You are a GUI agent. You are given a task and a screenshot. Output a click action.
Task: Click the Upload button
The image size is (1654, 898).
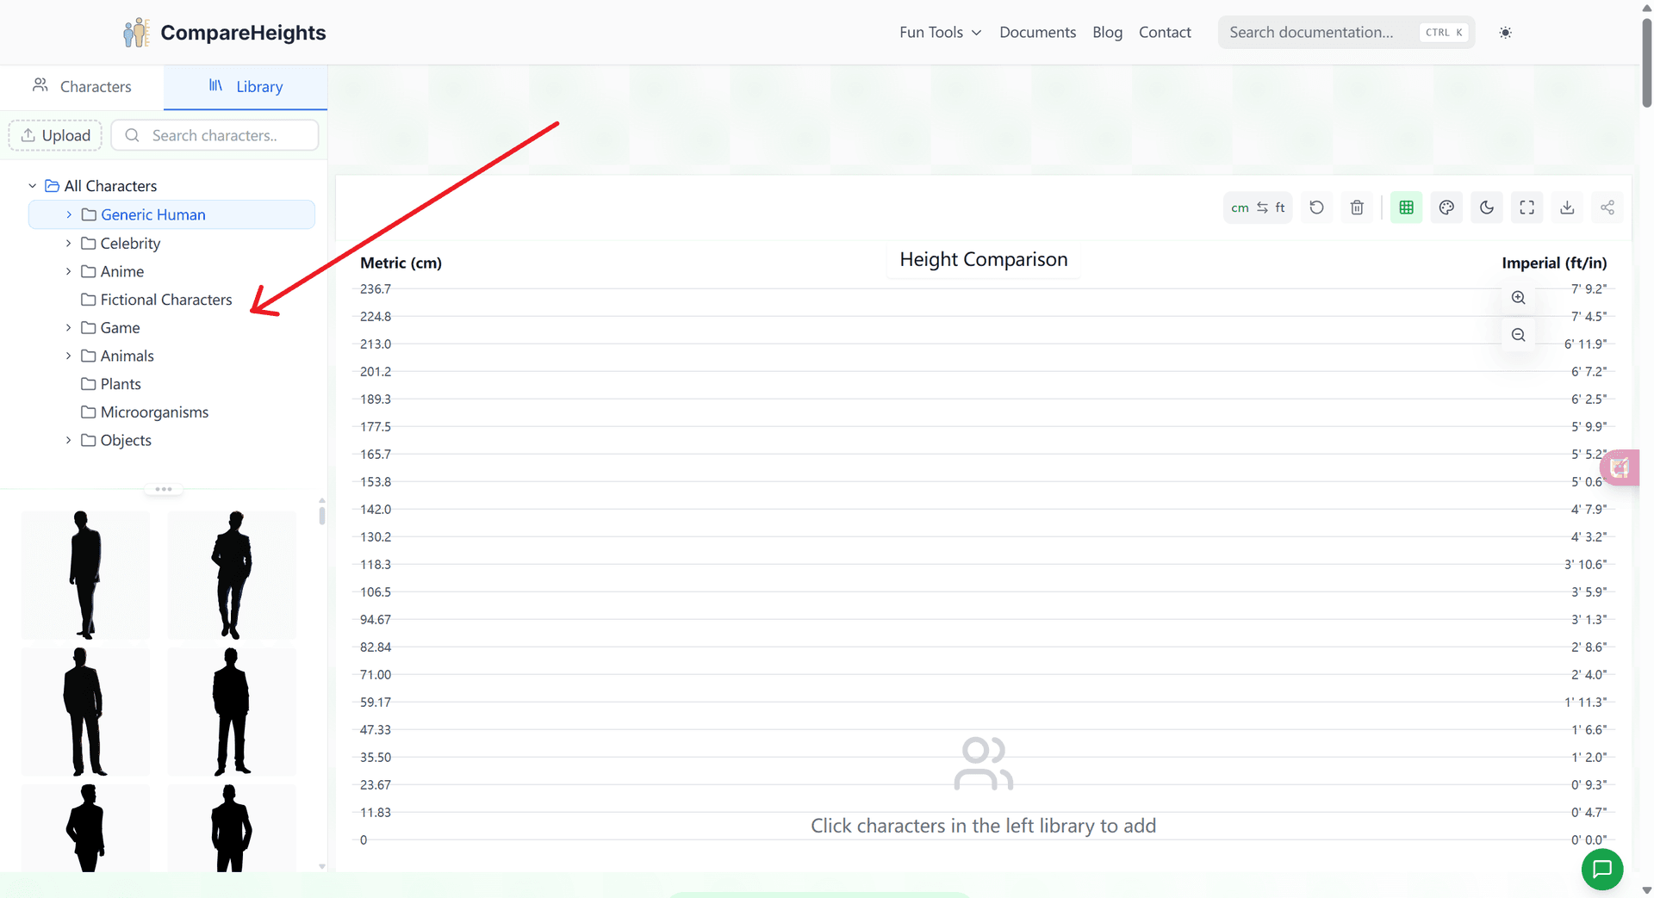55,135
